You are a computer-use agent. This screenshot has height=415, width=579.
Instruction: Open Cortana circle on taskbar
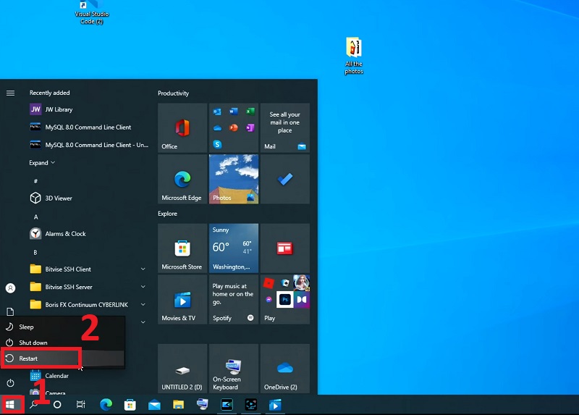pos(57,405)
